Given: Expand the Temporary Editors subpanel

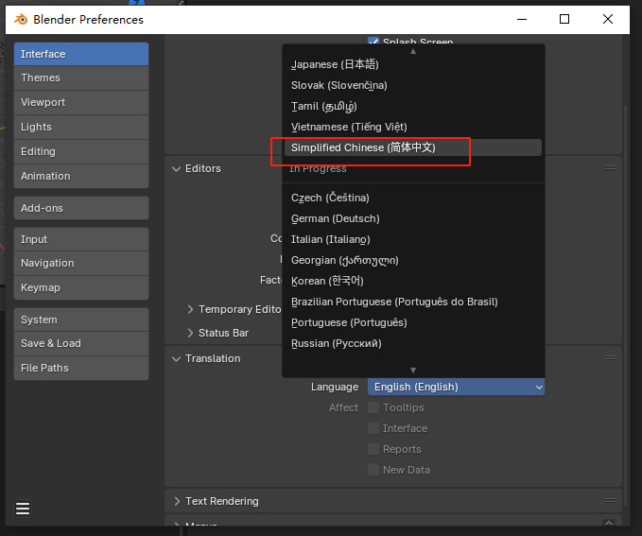Looking at the screenshot, I should (x=190, y=309).
